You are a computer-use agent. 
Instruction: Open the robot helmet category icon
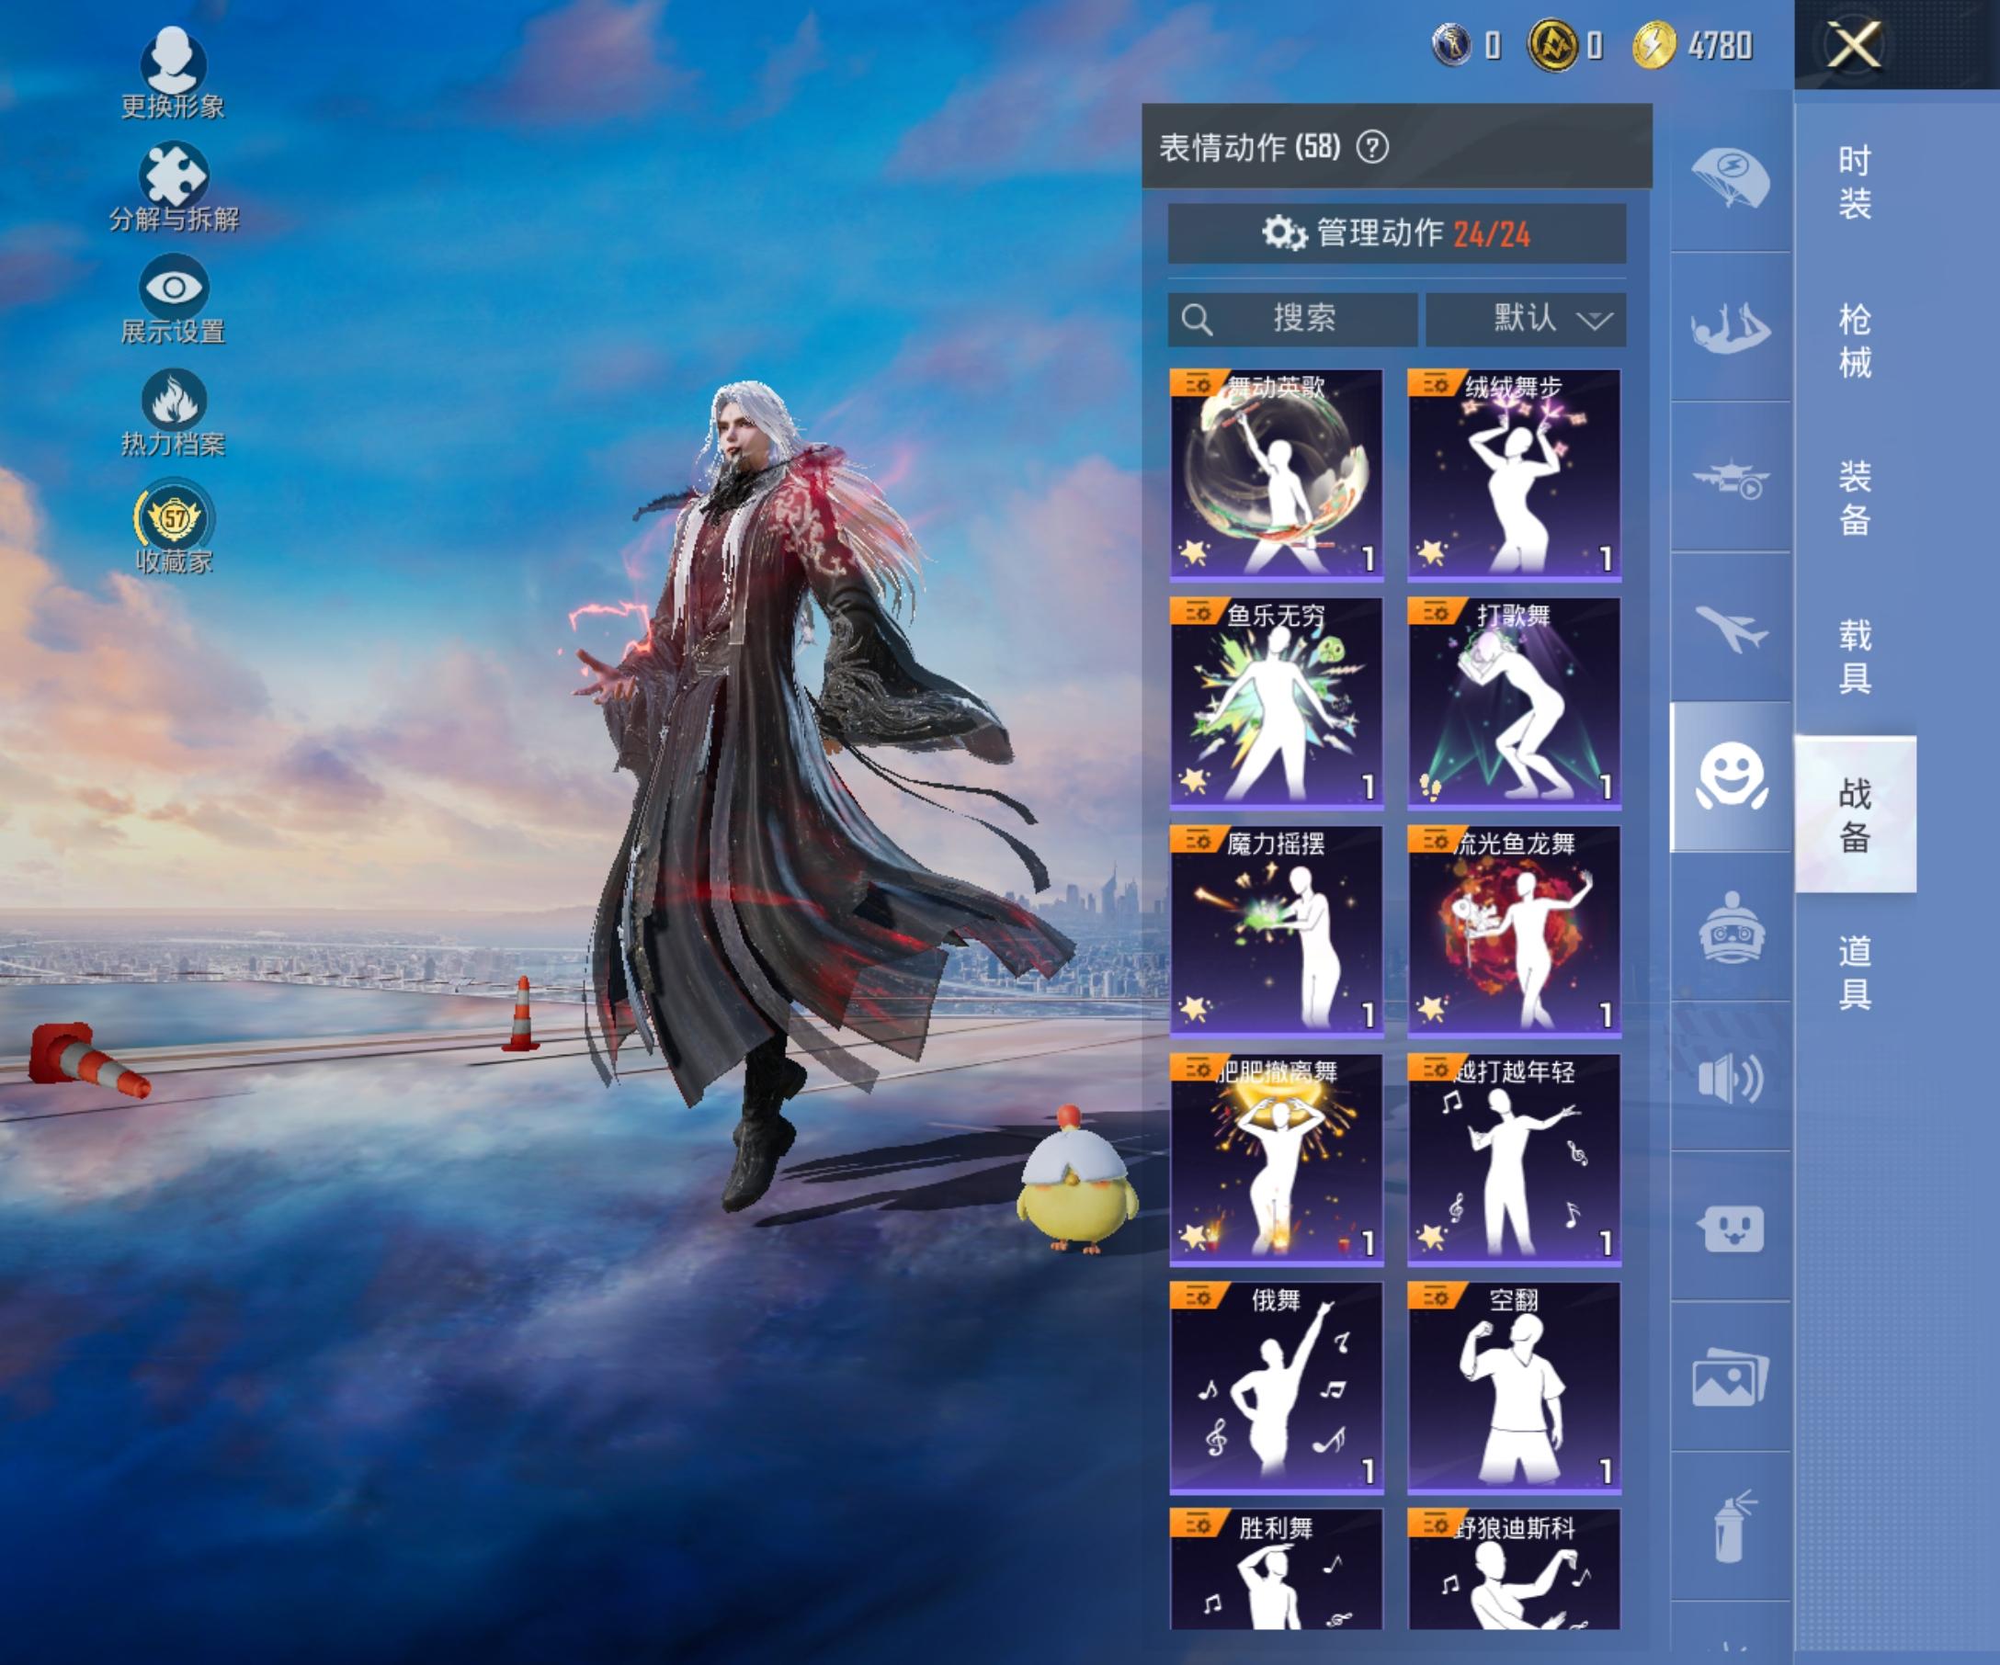click(x=1731, y=927)
